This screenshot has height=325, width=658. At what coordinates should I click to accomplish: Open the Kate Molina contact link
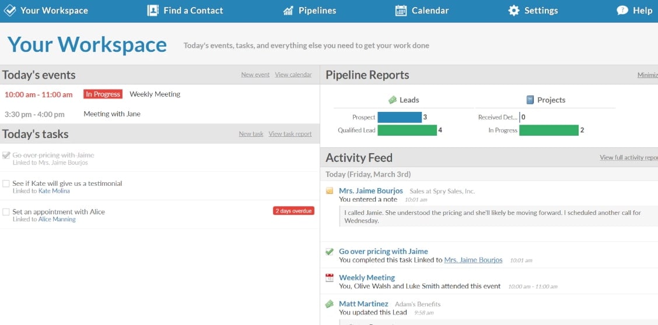click(x=54, y=191)
